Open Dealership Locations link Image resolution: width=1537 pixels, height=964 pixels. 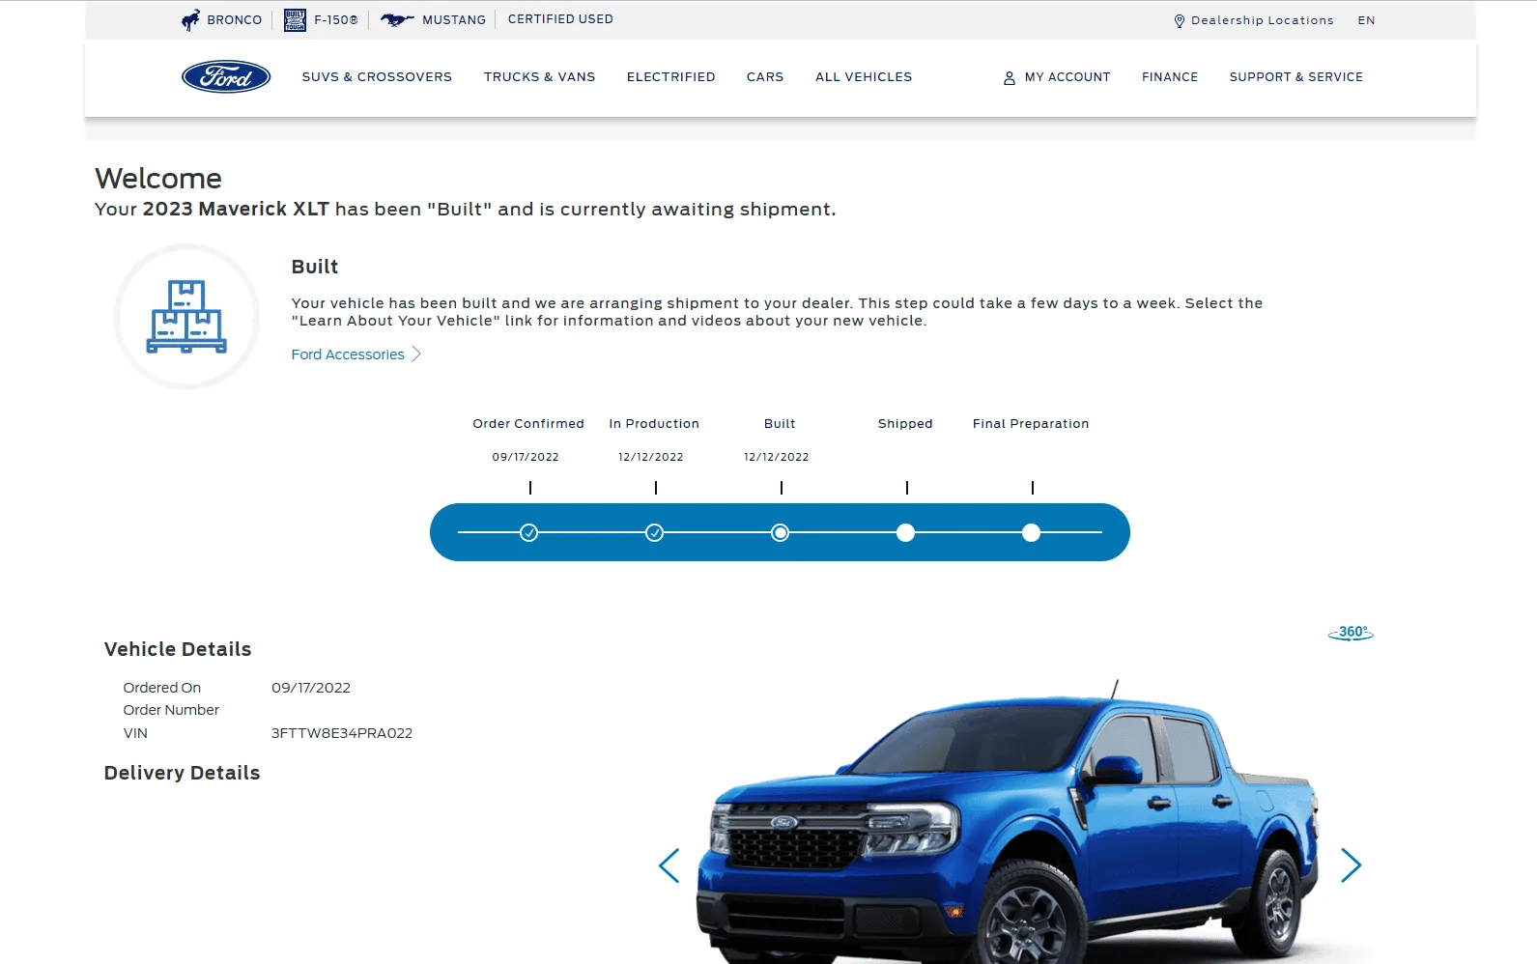(x=1263, y=20)
